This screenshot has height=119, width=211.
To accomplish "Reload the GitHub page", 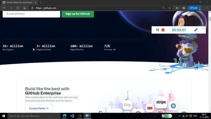I will [18, 8].
